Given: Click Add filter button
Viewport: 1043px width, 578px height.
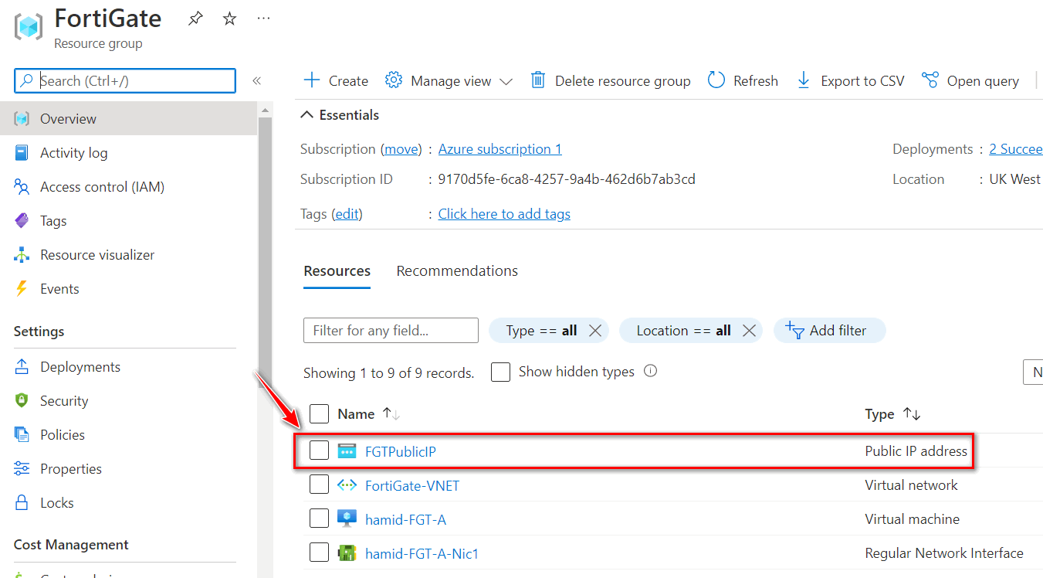Looking at the screenshot, I should coord(829,331).
